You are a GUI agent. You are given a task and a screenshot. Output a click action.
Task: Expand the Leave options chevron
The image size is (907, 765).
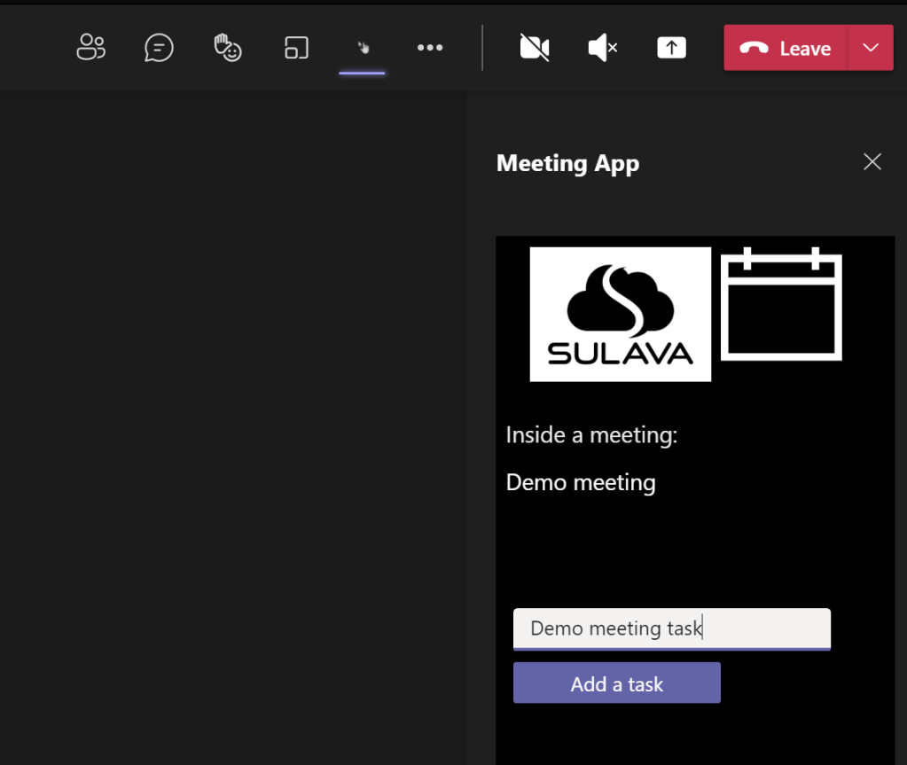(x=871, y=48)
